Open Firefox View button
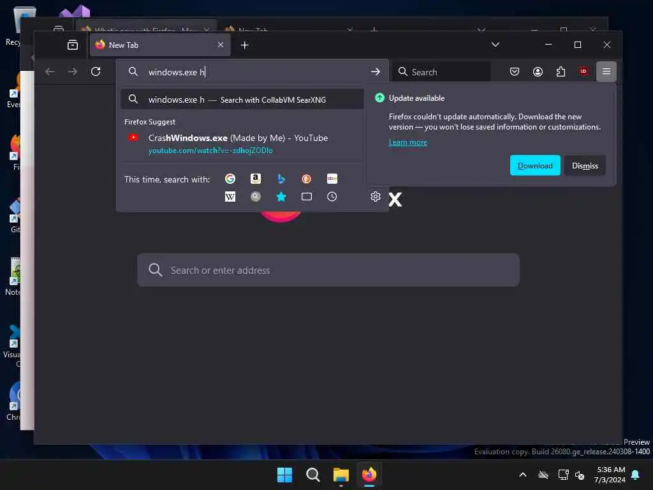The image size is (653, 490). click(73, 45)
